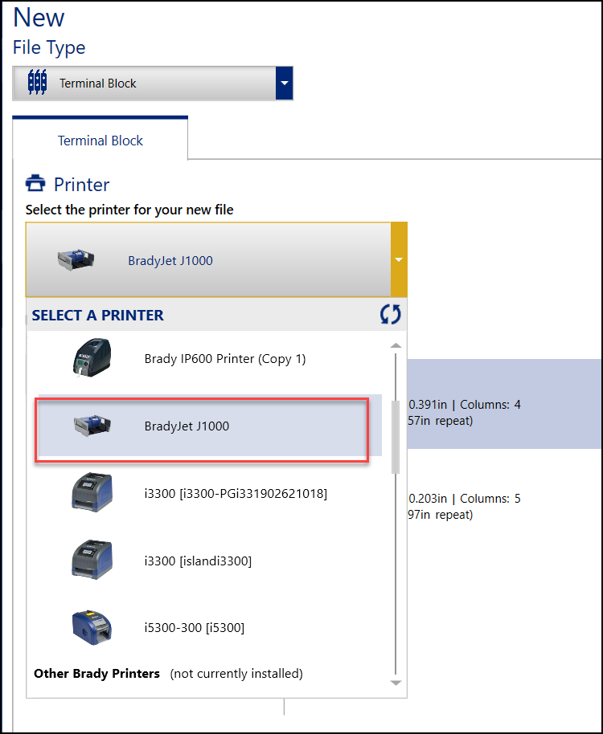The width and height of the screenshot is (603, 734).
Task: Collapse the printer selection dropdown arrow
Action: [x=399, y=260]
